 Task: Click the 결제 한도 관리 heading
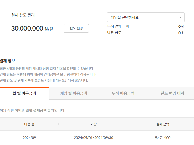tap(23, 15)
